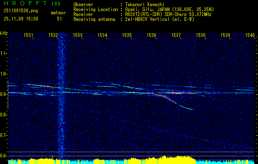Click the vertical noise burst band at 1532
Viewport: 258px width, 164px height.
pyautogui.click(x=62, y=96)
